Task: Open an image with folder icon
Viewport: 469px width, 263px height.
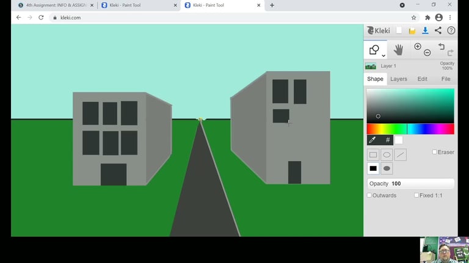Action: point(412,31)
